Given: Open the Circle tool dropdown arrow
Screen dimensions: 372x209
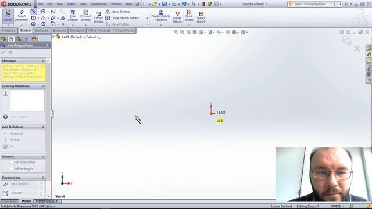Looking at the screenshot, I should coord(48,12).
